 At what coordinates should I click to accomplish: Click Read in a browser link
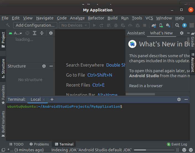tap(146, 86)
